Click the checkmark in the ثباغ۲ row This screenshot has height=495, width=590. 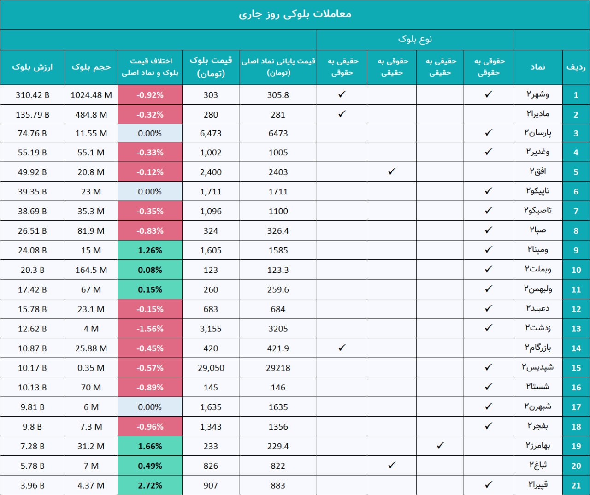click(x=392, y=466)
